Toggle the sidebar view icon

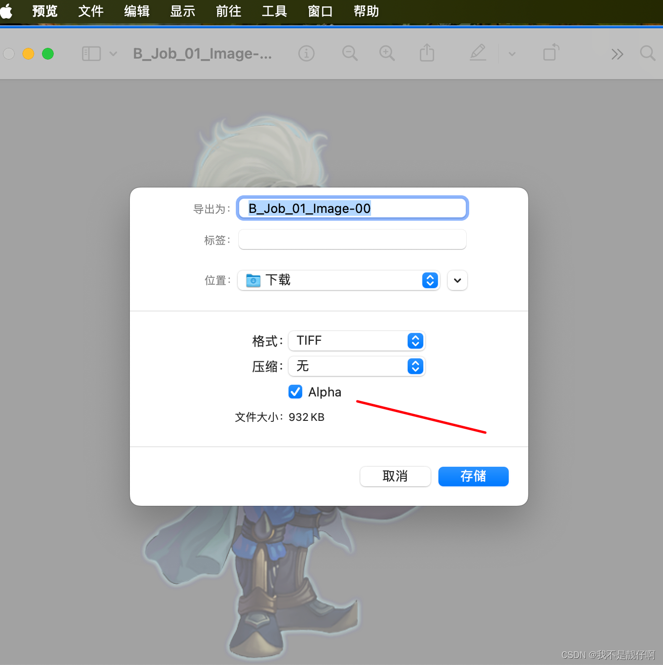coord(91,54)
